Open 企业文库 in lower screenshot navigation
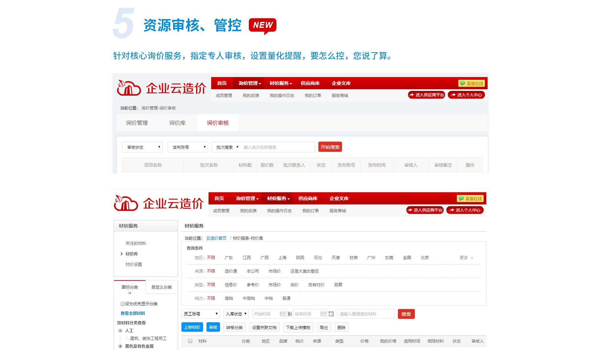 click(339, 199)
